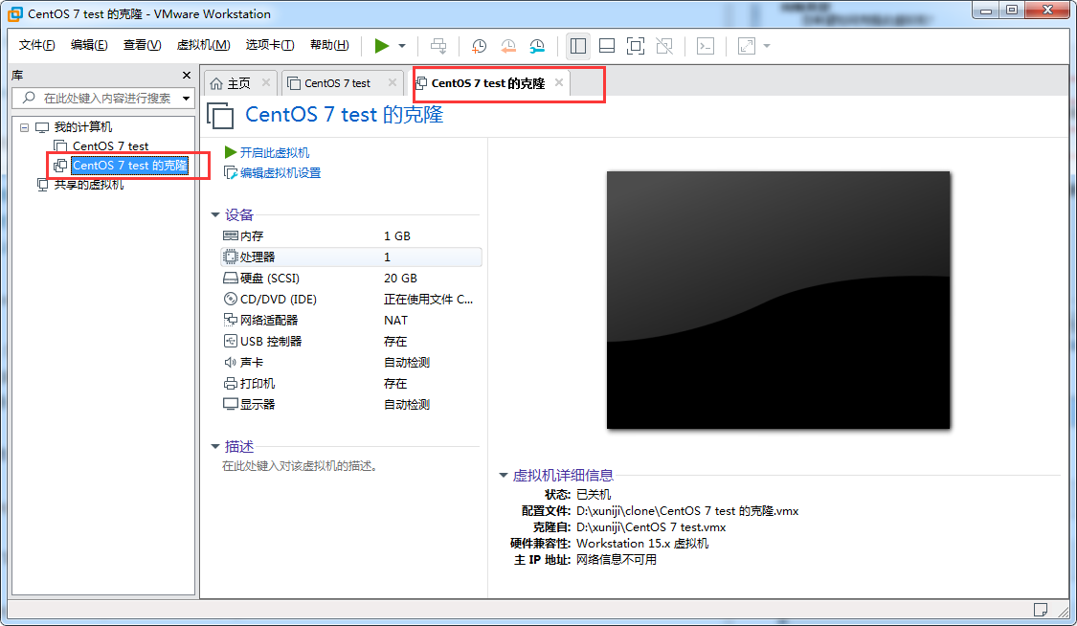Screen dimensions: 1077x626
Task: Click the 20 GB hard disk value
Action: pos(400,278)
